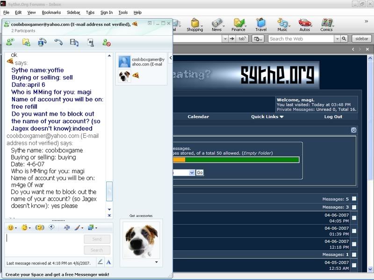Open the Travel suitcase toolbar icon
374x280 pixels.
[x=261, y=25]
